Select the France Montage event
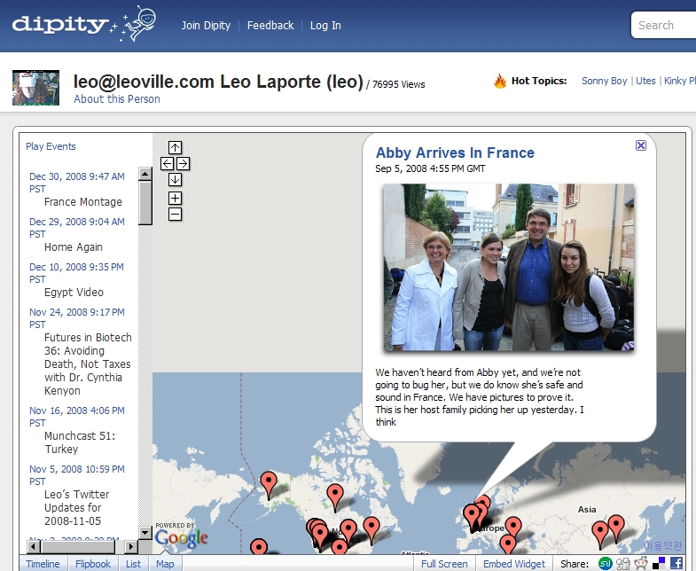This screenshot has height=571, width=696. tap(83, 202)
